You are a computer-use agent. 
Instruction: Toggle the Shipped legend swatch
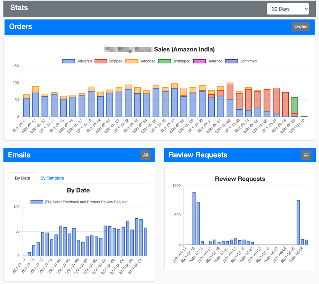click(101, 61)
